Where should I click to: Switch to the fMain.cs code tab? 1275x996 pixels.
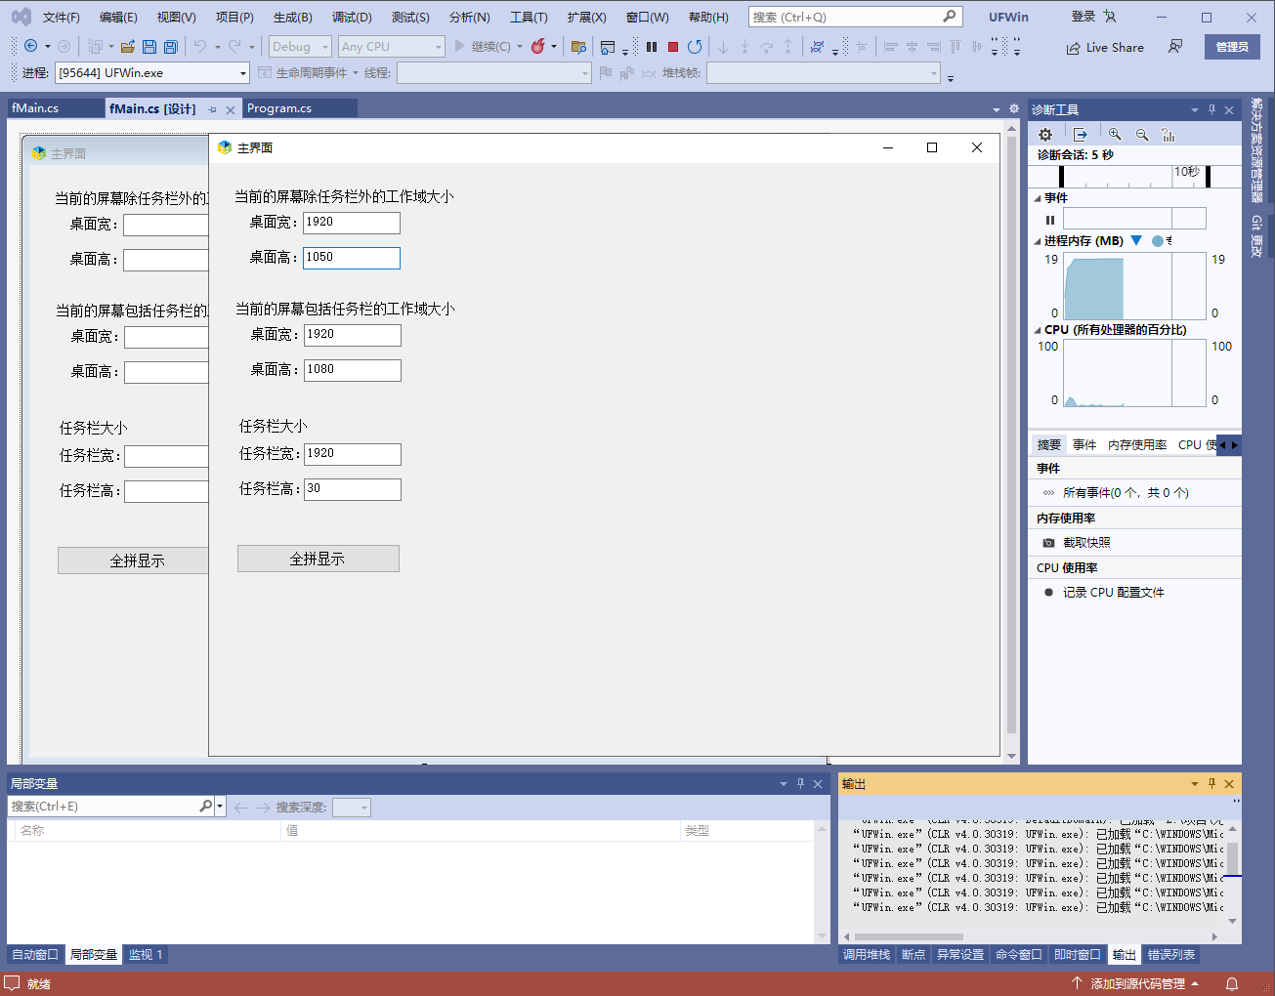click(35, 108)
